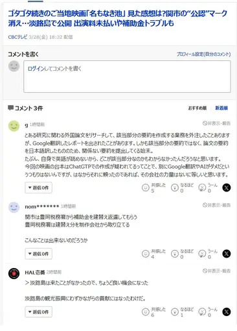Hide or report g's comment
This screenshot has width=237, height=331.
coord(216,123)
